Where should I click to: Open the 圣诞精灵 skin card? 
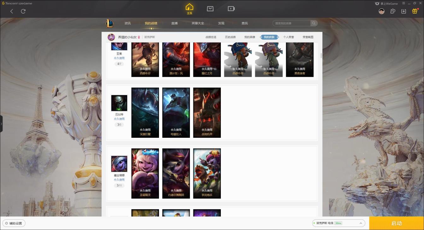[145, 173]
